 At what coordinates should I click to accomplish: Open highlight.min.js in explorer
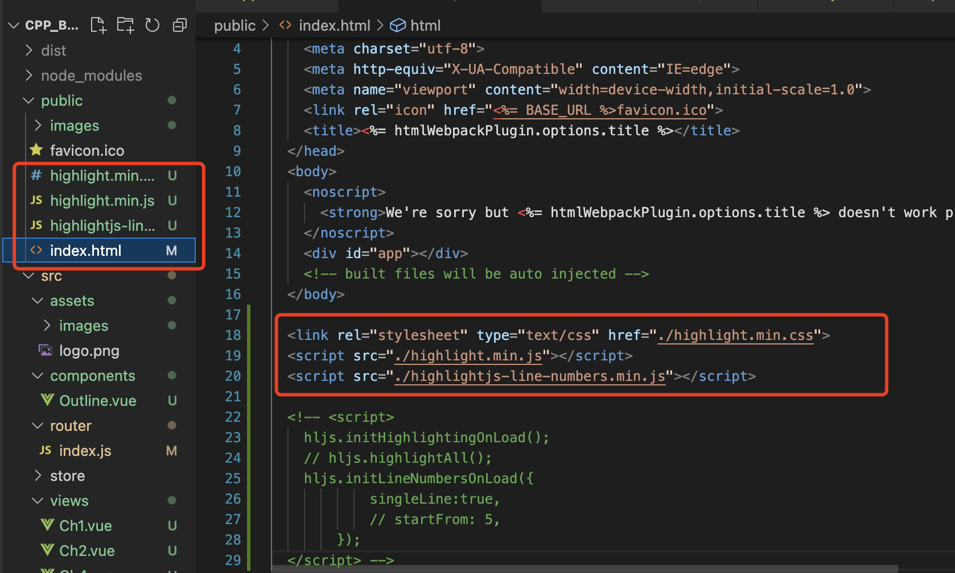pos(102,201)
